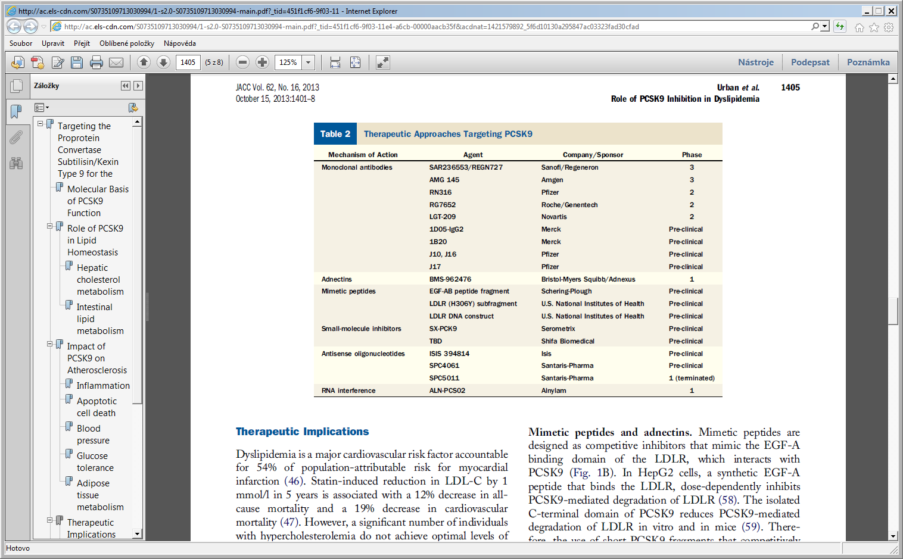Zoom in using the plus button
The image size is (903, 559).
262,62
